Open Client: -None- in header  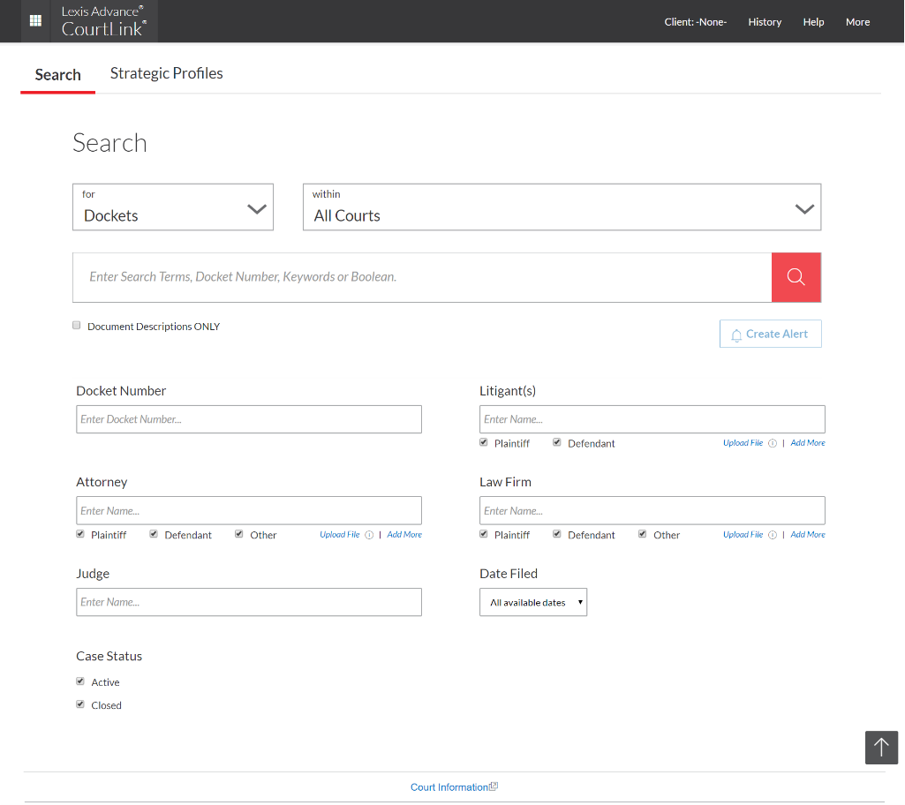tap(695, 22)
